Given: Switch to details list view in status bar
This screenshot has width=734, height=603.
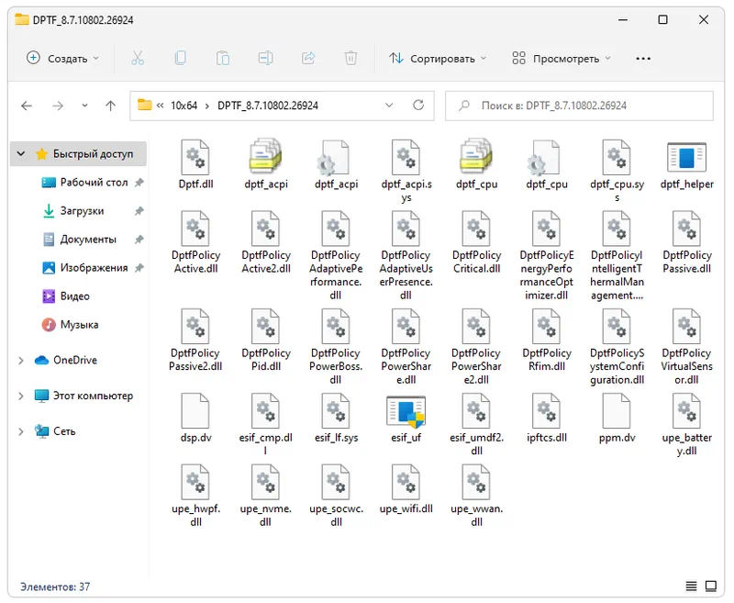Looking at the screenshot, I should 690,586.
